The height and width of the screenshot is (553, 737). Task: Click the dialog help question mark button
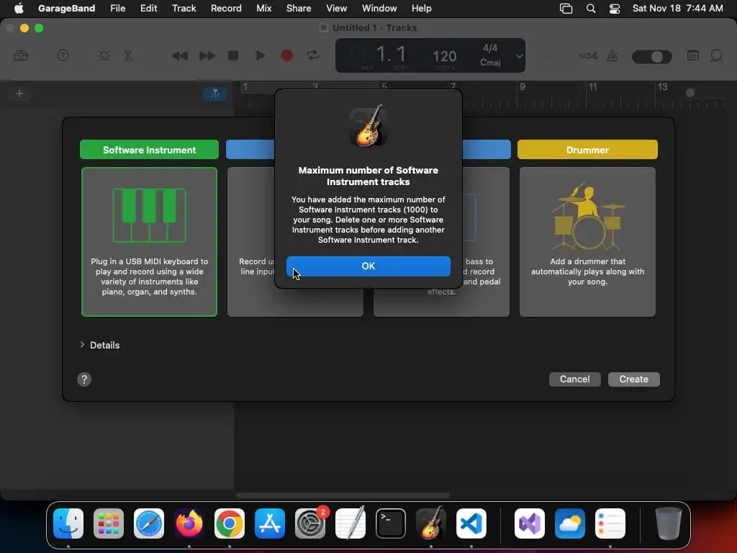pyautogui.click(x=84, y=379)
